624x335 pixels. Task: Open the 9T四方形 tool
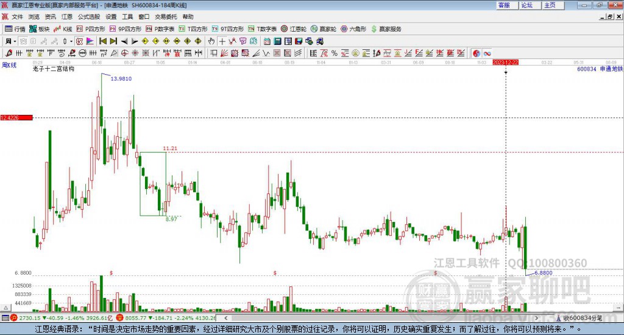coord(228,29)
